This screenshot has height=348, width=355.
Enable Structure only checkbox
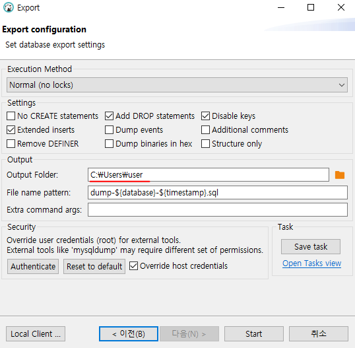pyautogui.click(x=205, y=144)
